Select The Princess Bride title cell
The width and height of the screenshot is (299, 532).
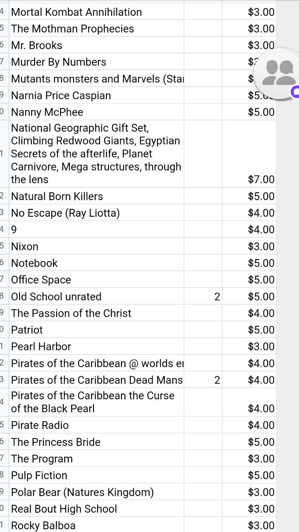[x=96, y=442]
